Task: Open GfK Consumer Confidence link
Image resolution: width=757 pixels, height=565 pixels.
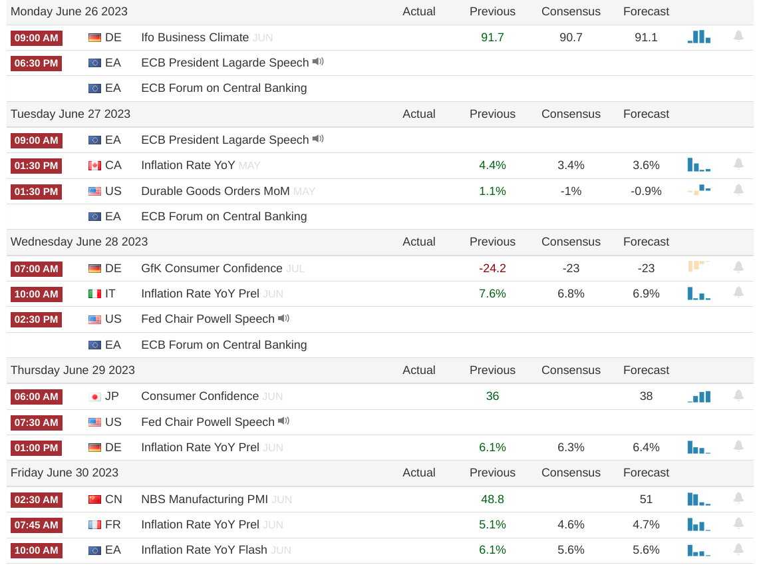Action: tap(212, 268)
